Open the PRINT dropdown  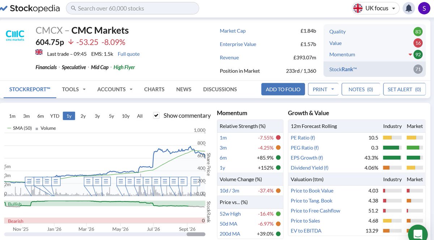[323, 89]
